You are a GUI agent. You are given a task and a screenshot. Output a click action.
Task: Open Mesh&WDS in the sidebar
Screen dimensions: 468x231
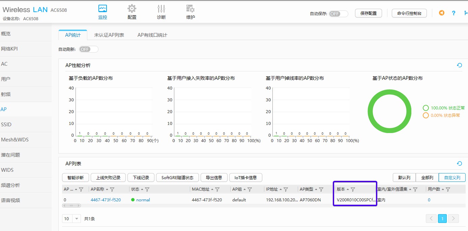point(26,140)
